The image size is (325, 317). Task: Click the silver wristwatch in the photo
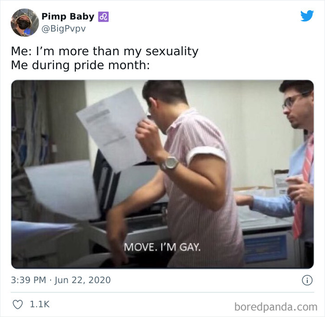(169, 163)
